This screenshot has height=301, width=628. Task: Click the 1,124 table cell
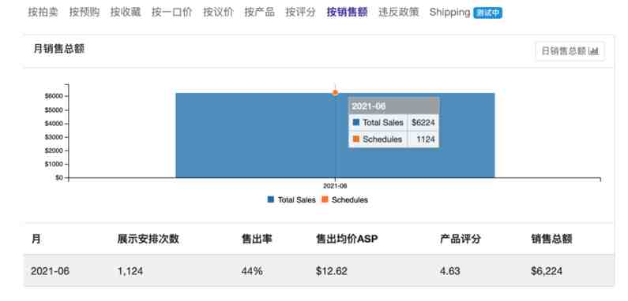[130, 271]
